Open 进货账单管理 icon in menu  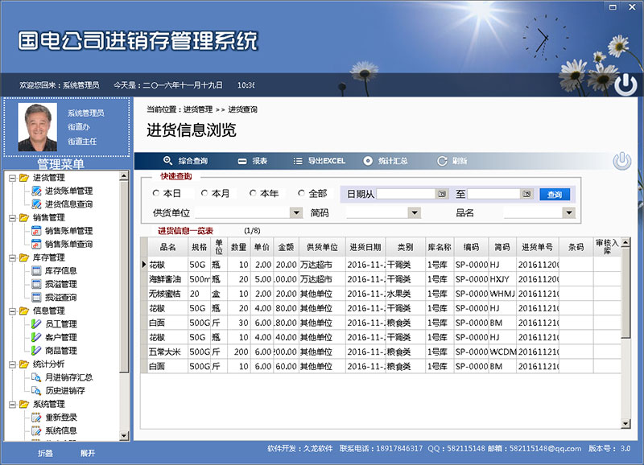coord(36,191)
